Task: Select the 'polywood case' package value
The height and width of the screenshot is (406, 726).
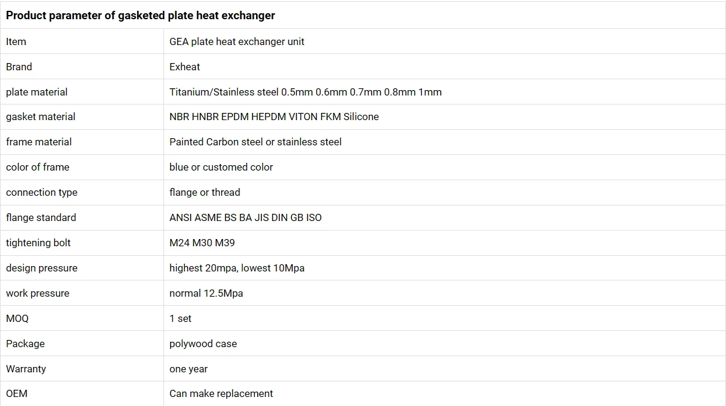Action: [203, 344]
